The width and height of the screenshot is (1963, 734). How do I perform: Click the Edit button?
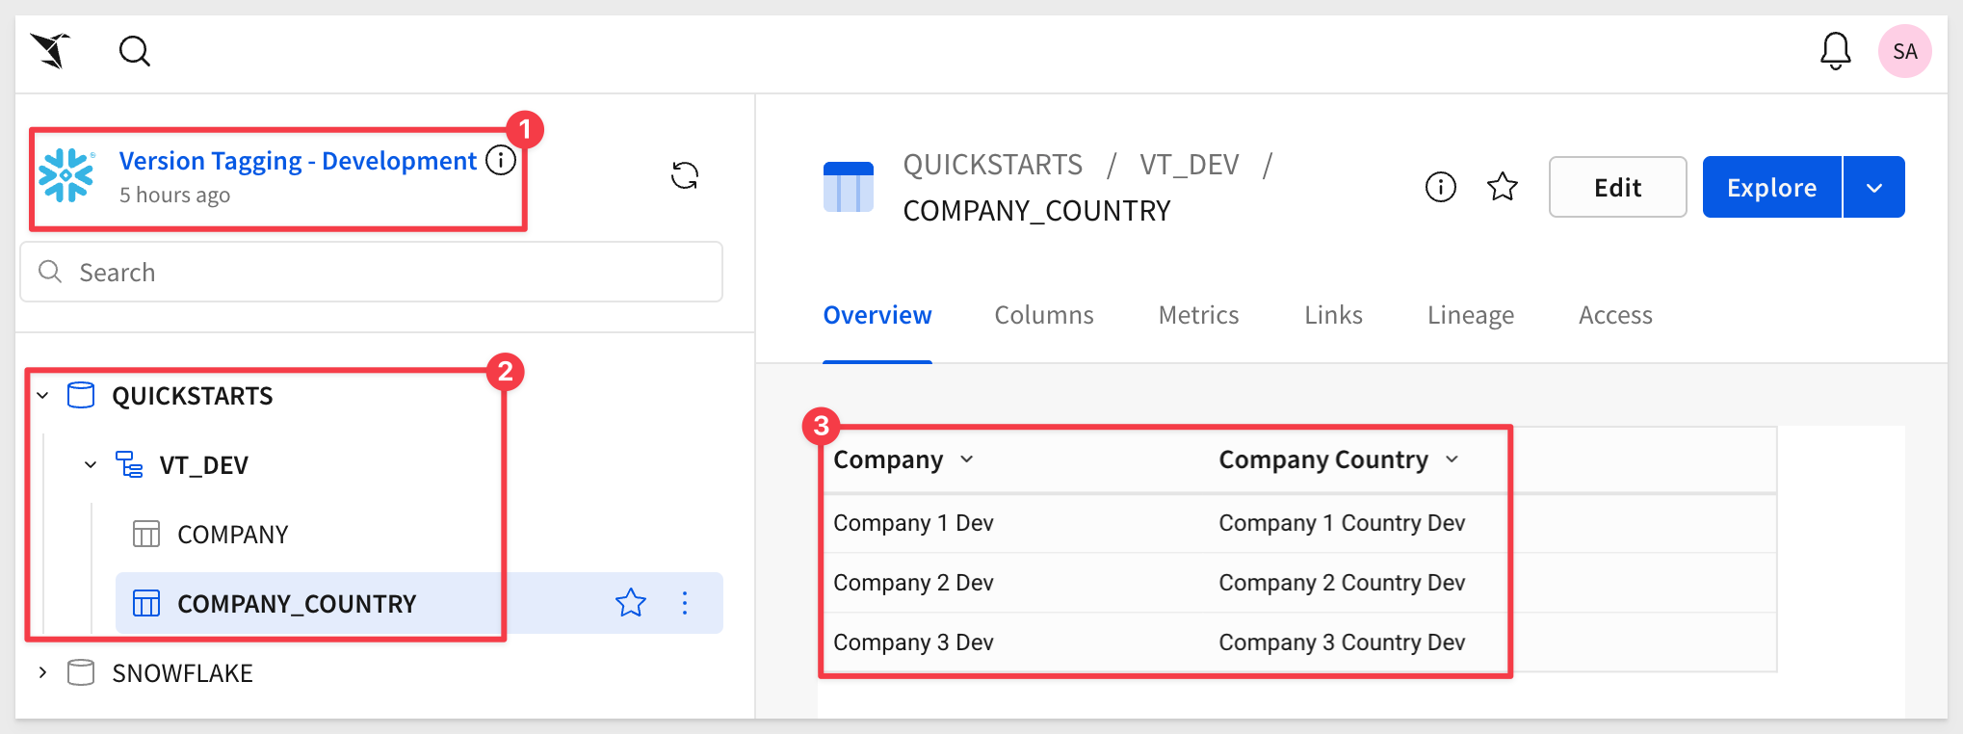point(1618,187)
